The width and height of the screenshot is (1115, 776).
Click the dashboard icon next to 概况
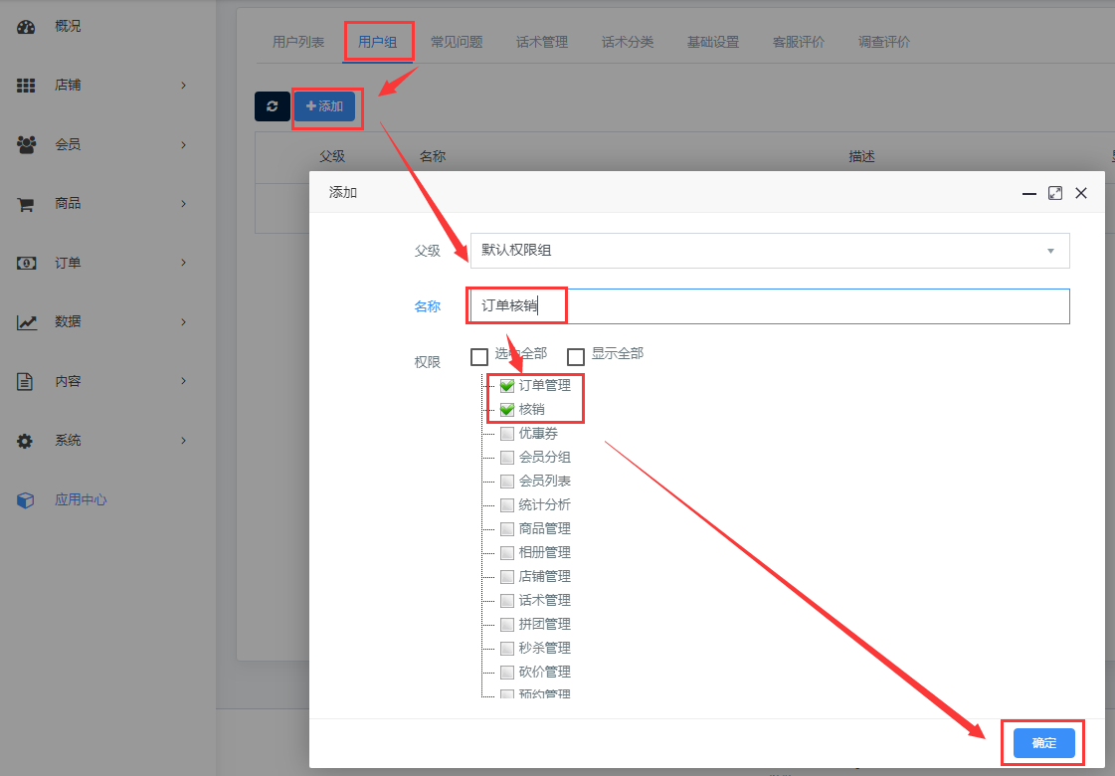[x=26, y=27]
